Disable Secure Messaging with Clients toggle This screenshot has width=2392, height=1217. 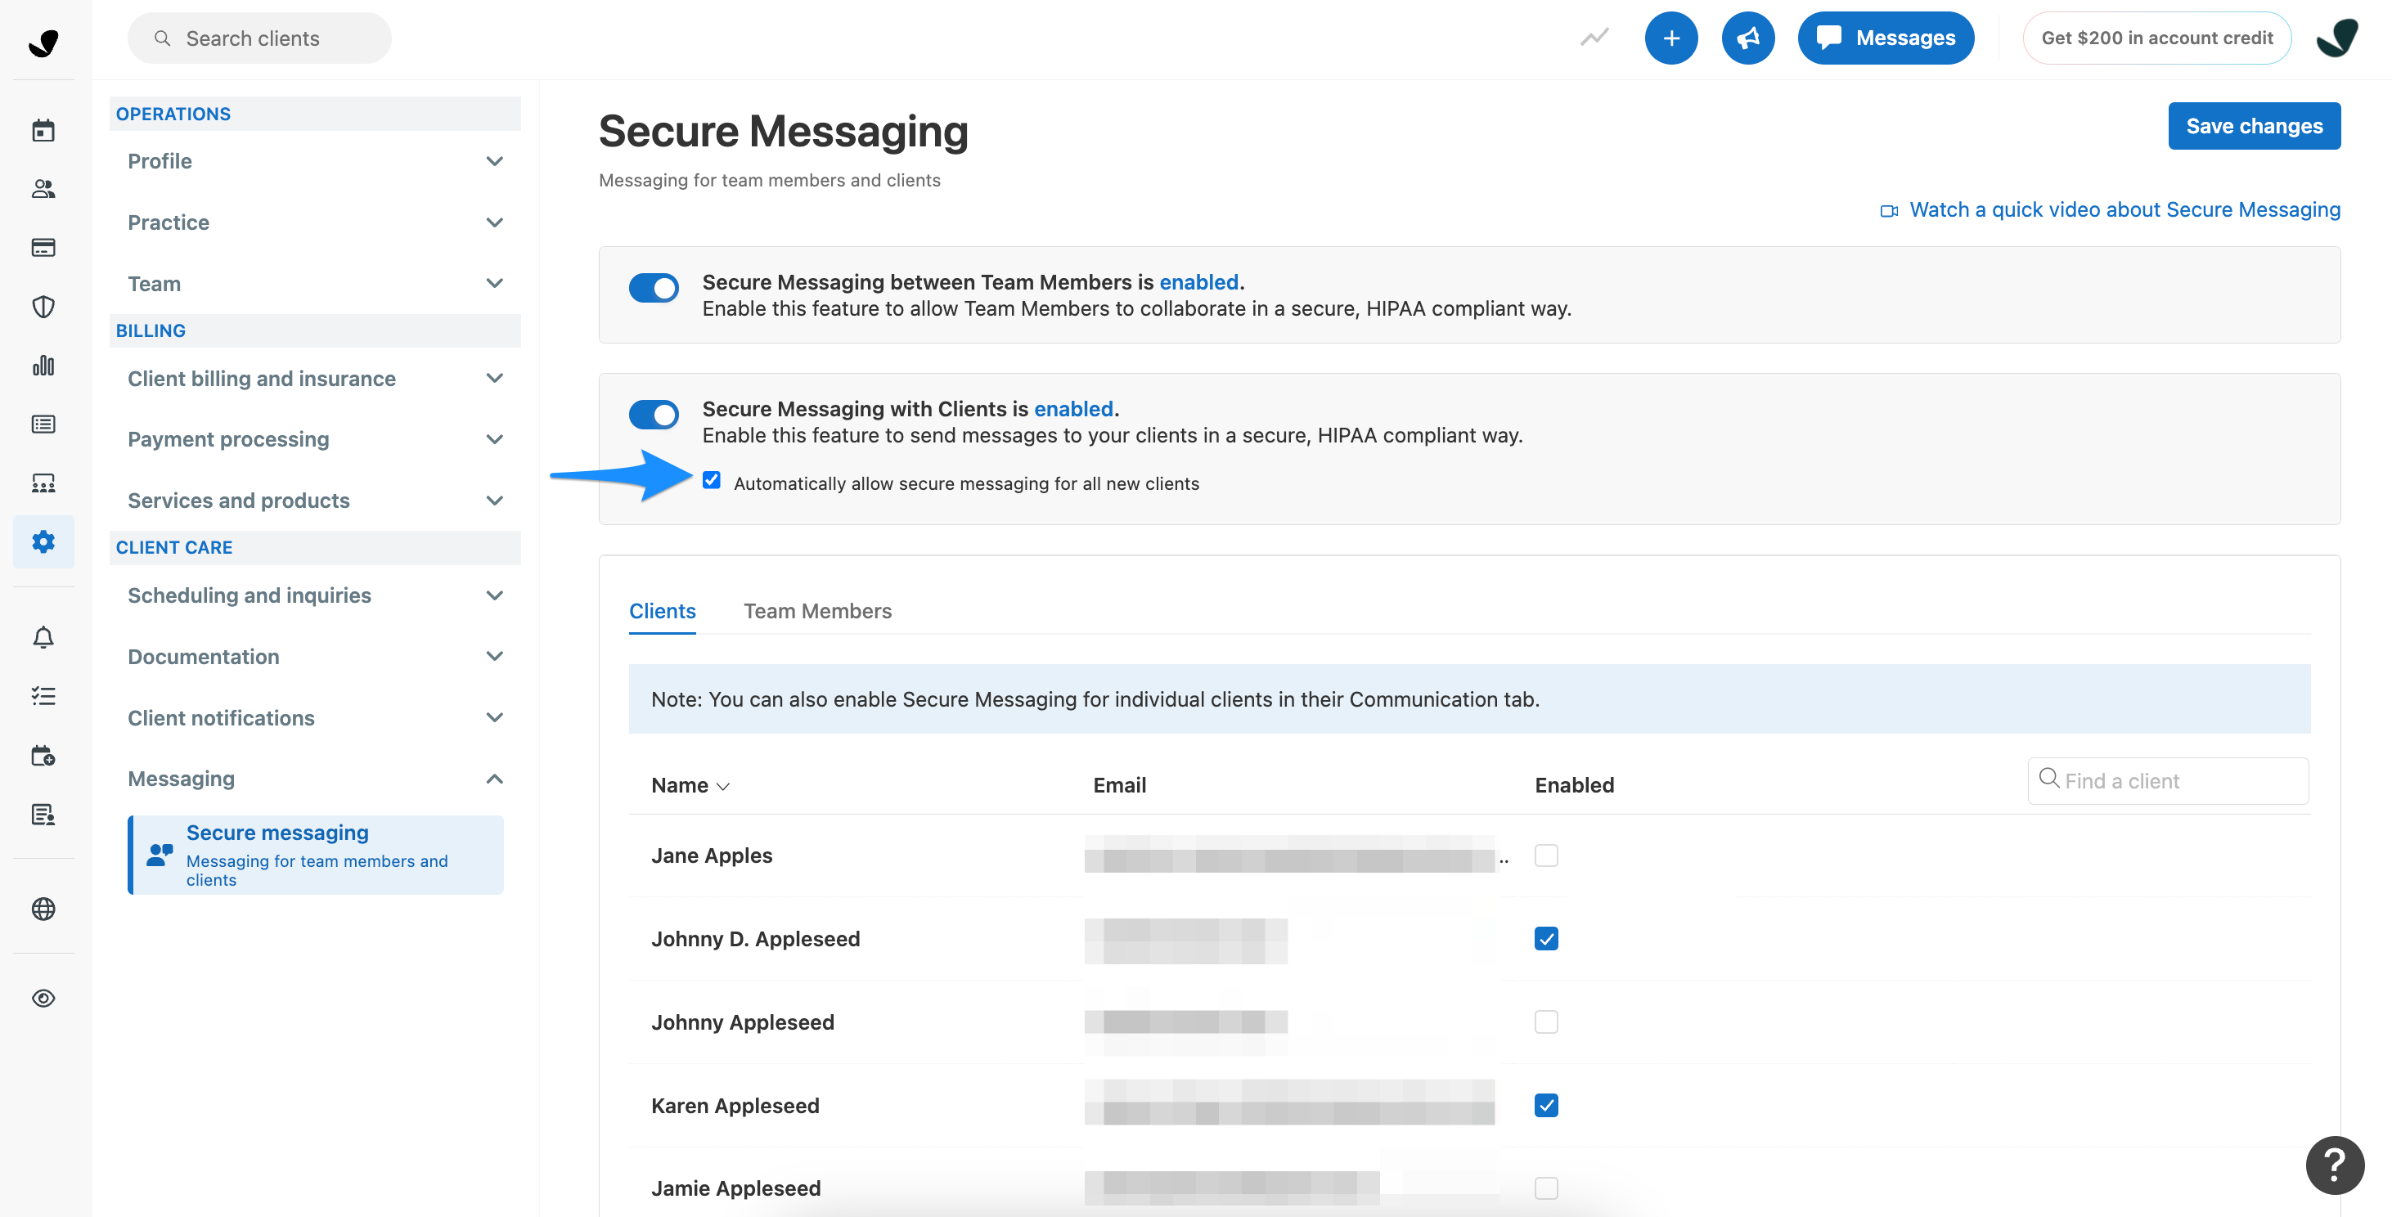(x=654, y=414)
